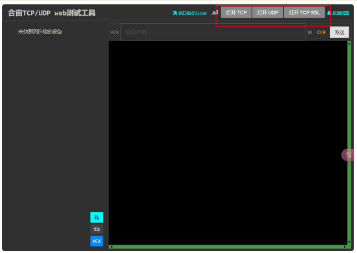Screen dimensions: 357x253
Task: Open the 串口助手 11.com link
Action: point(189,13)
